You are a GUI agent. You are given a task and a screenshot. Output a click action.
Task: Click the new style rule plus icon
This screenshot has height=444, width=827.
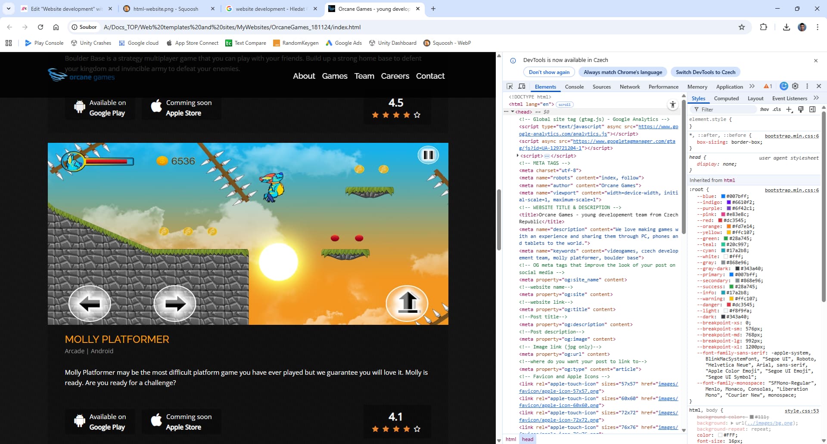click(x=789, y=109)
